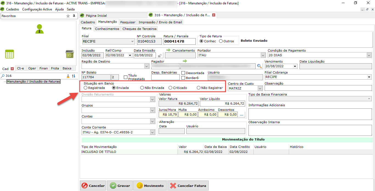Toggle the Borderô checkbox
Image resolution: width=375 pixels, height=191 pixels.
pos(183,78)
